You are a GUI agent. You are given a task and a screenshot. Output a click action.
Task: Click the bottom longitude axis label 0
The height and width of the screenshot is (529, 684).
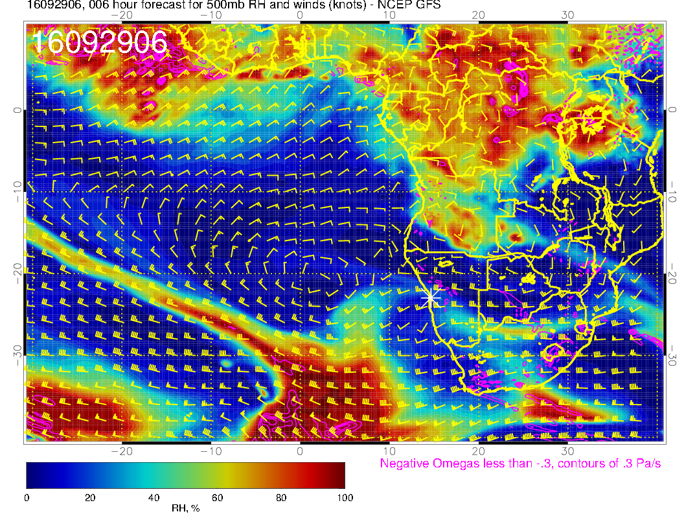tap(300, 451)
